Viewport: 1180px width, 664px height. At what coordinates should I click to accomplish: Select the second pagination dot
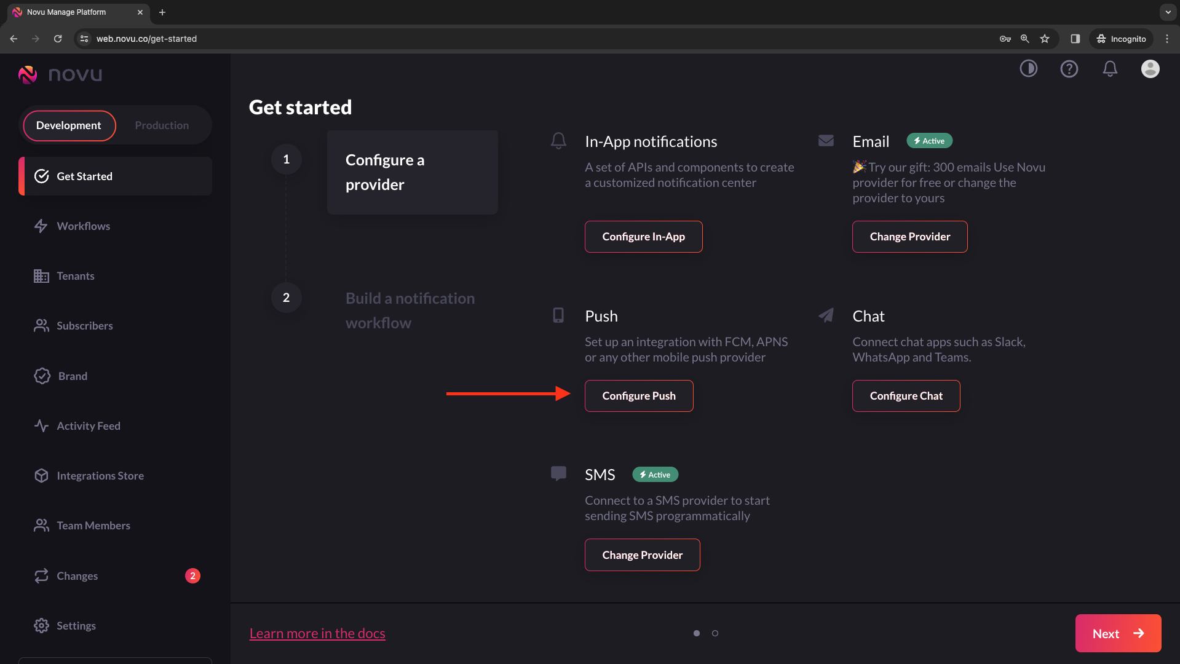tap(715, 633)
